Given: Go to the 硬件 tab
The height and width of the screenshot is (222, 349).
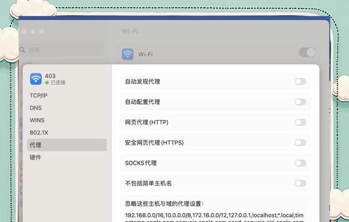Looking at the screenshot, I should click(x=36, y=157).
